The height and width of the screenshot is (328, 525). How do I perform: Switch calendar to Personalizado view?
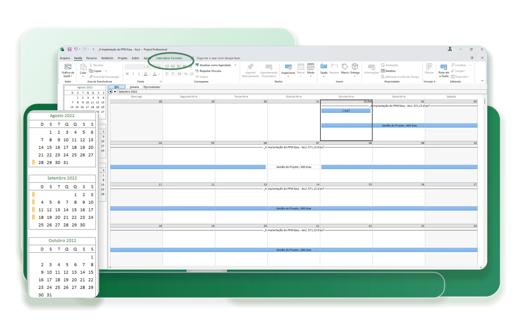[x=152, y=87]
